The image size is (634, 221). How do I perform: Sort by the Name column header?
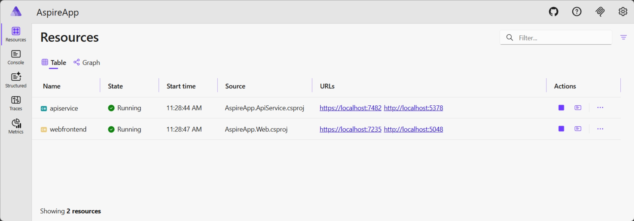pyautogui.click(x=52, y=86)
